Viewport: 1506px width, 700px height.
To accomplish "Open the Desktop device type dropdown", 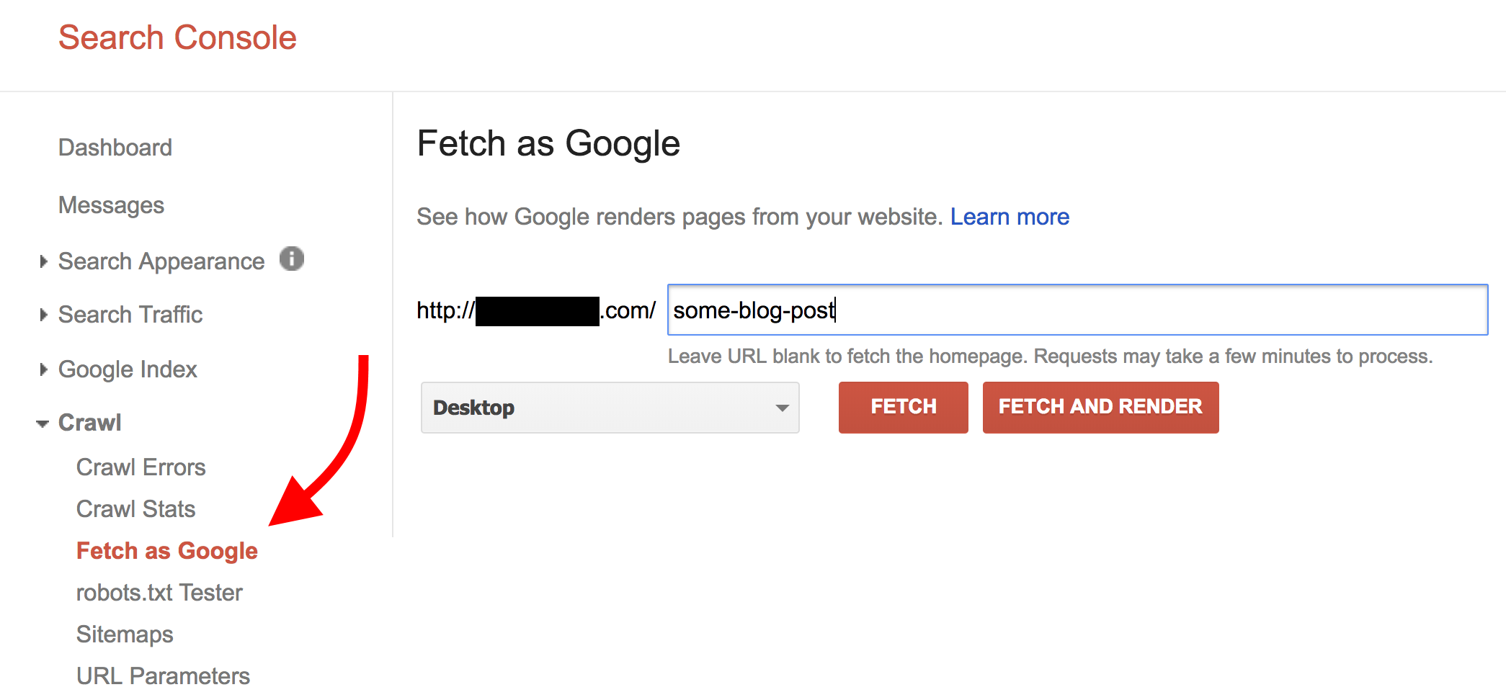I will (610, 408).
